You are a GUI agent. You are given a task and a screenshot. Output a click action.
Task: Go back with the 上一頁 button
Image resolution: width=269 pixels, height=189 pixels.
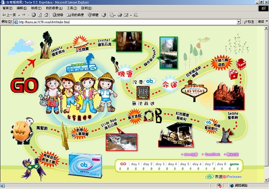(x=9, y=15)
